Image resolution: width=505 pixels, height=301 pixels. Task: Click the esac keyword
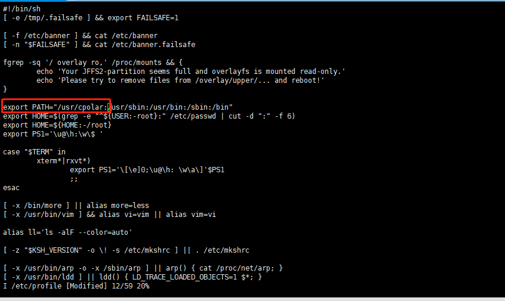coord(11,188)
